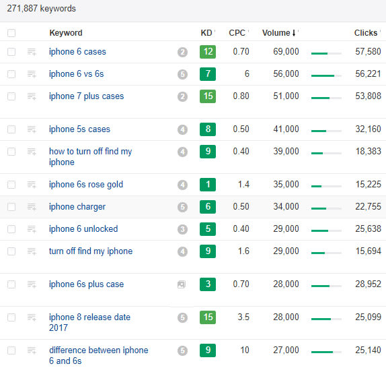
Task: Click add-to-list icon for iphone 6 cases
Action: point(32,52)
